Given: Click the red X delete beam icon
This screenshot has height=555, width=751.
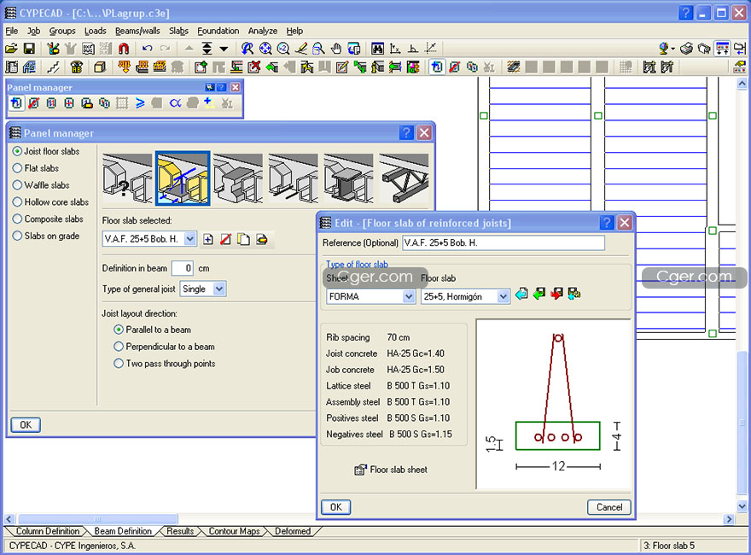Looking at the screenshot, I should [x=254, y=67].
